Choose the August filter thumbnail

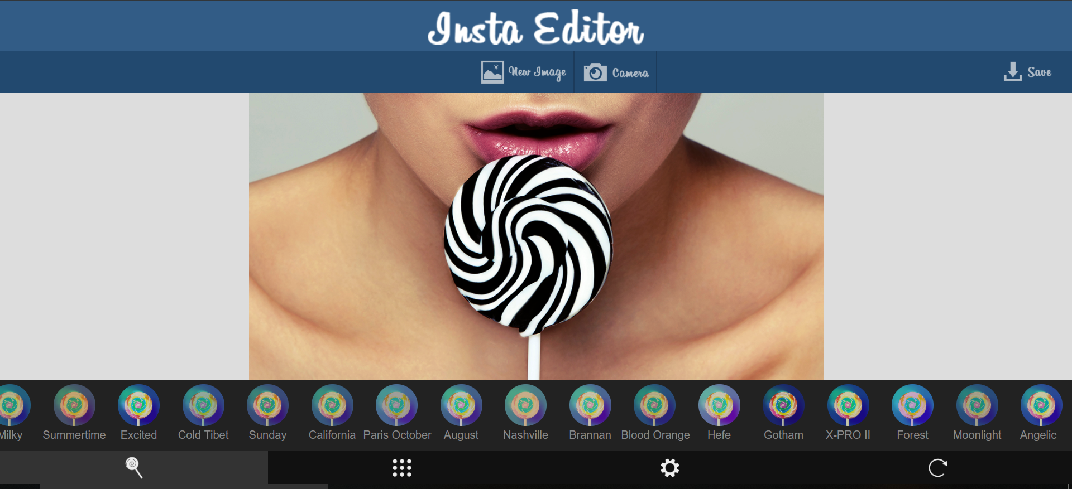point(461,405)
